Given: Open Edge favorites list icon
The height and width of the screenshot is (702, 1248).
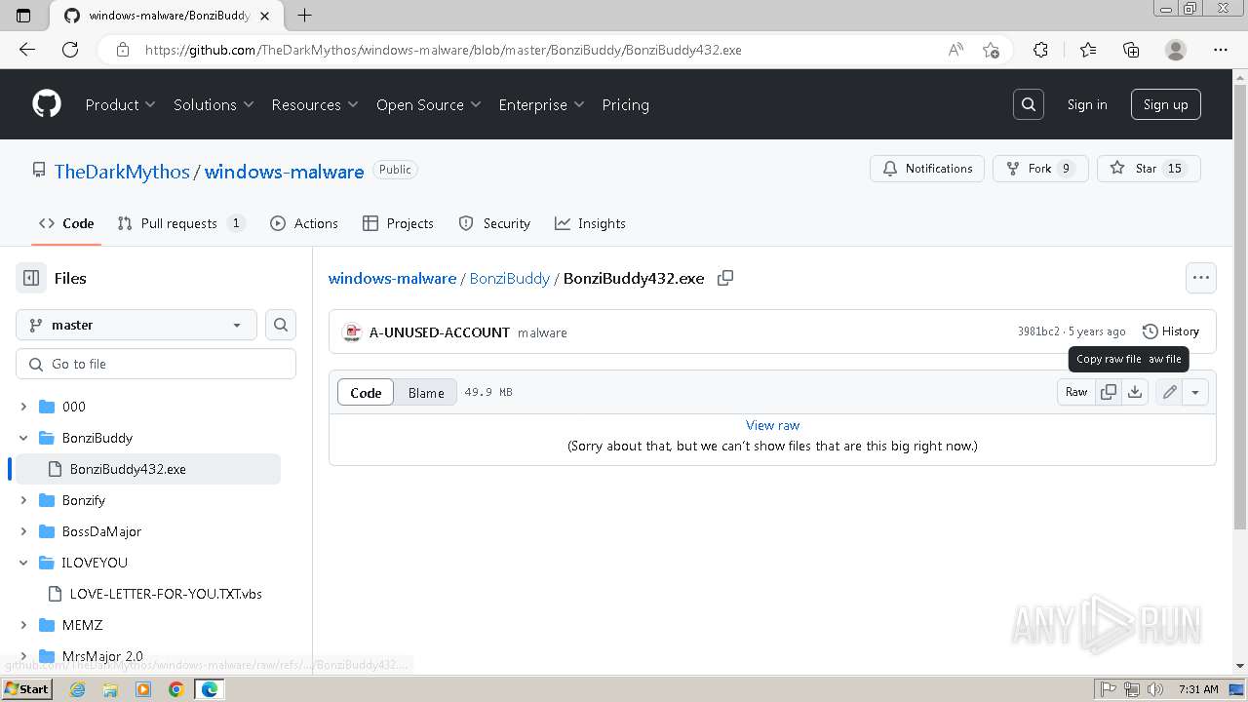Looking at the screenshot, I should 1088,50.
